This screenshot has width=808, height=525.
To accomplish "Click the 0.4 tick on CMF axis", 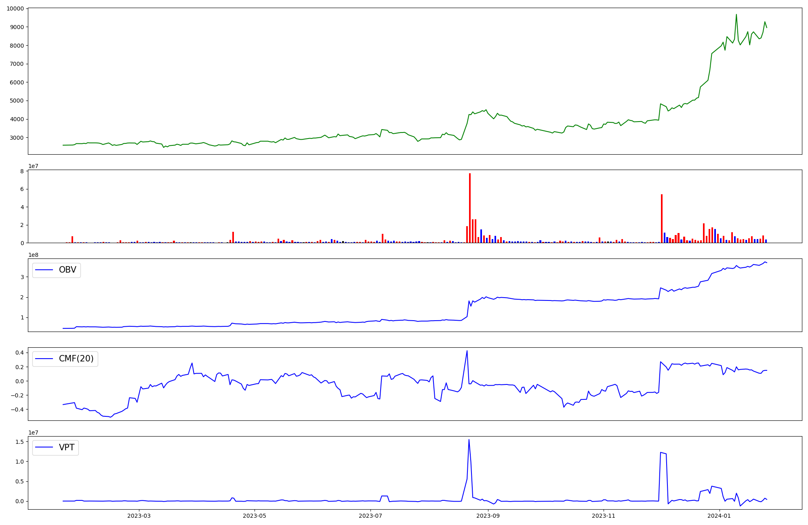I will click(x=19, y=353).
